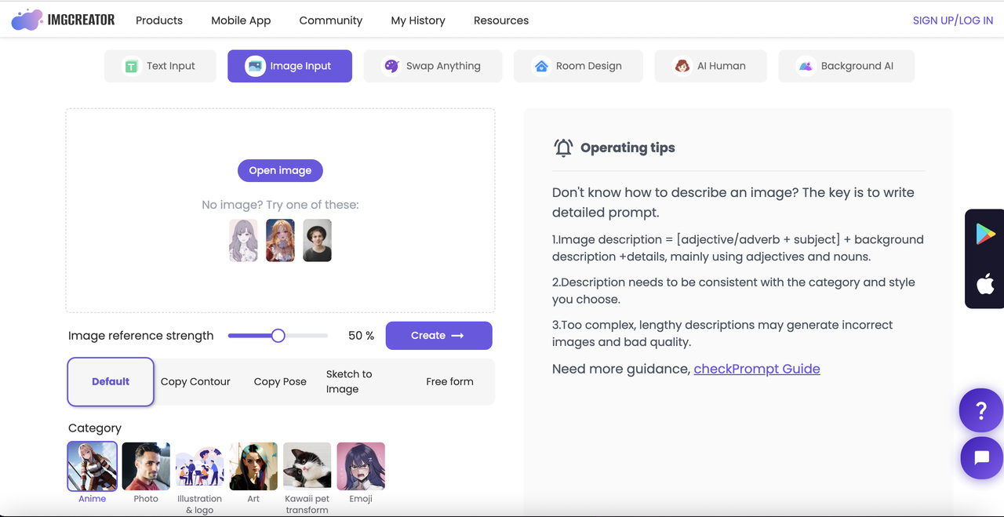
Task: Click the 50 % strength value
Action: [361, 336]
